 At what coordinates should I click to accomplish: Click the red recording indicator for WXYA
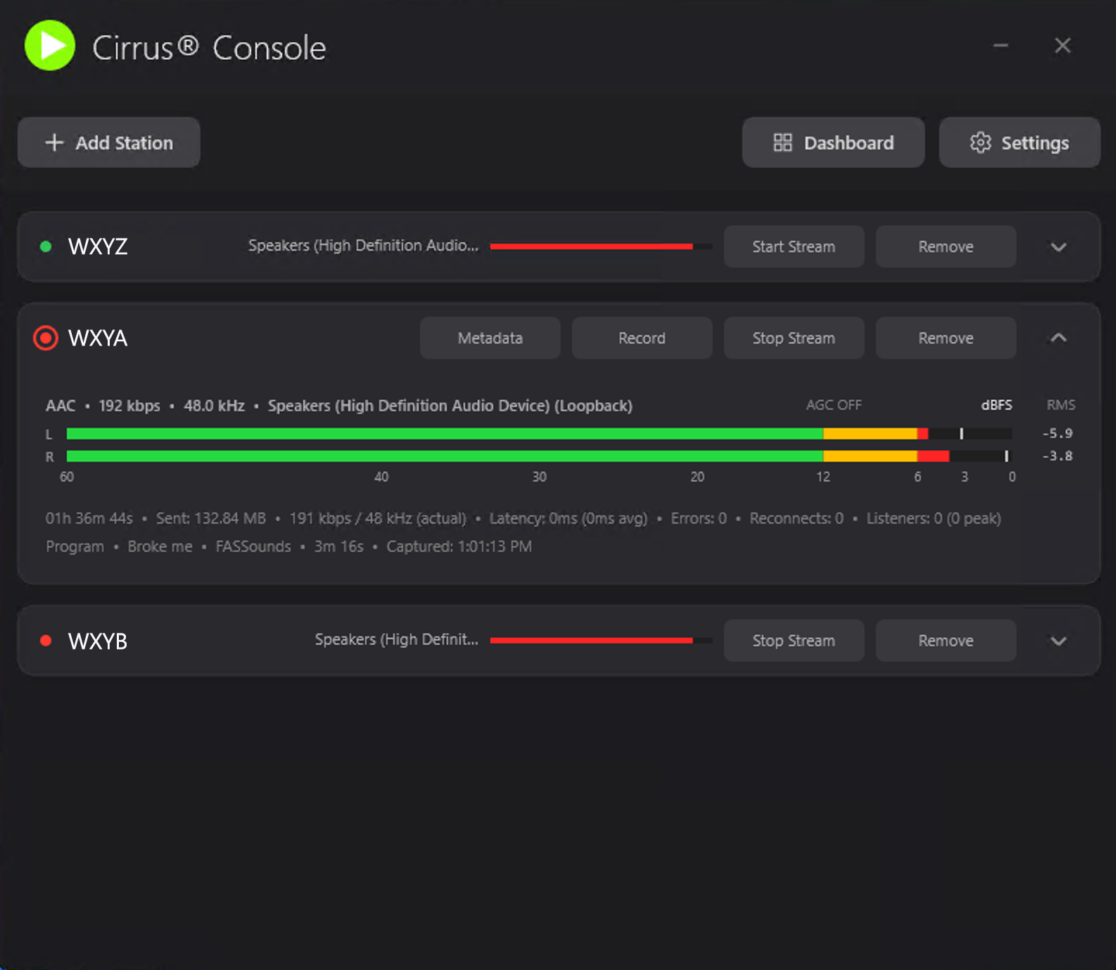pyautogui.click(x=46, y=338)
